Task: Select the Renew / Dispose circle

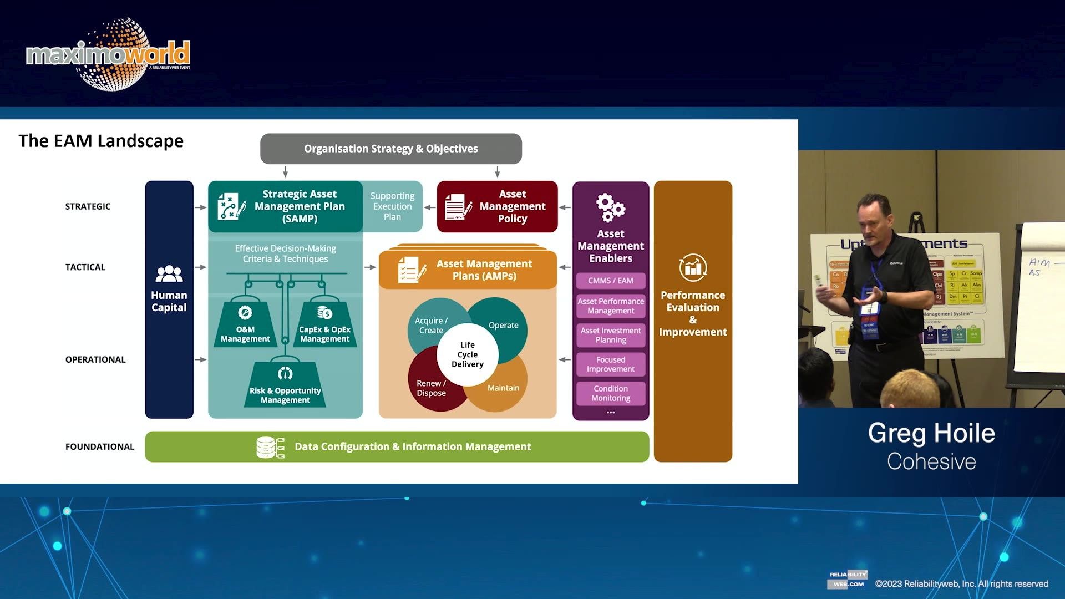Action: [x=430, y=389]
